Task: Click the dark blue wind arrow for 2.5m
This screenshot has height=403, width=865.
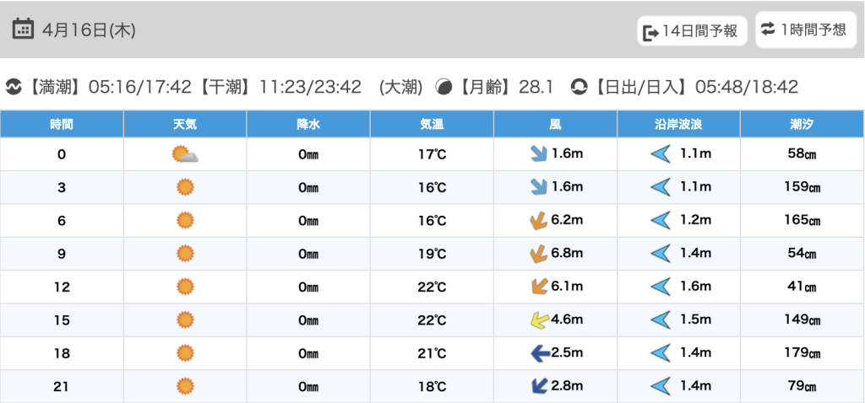Action: (x=536, y=353)
